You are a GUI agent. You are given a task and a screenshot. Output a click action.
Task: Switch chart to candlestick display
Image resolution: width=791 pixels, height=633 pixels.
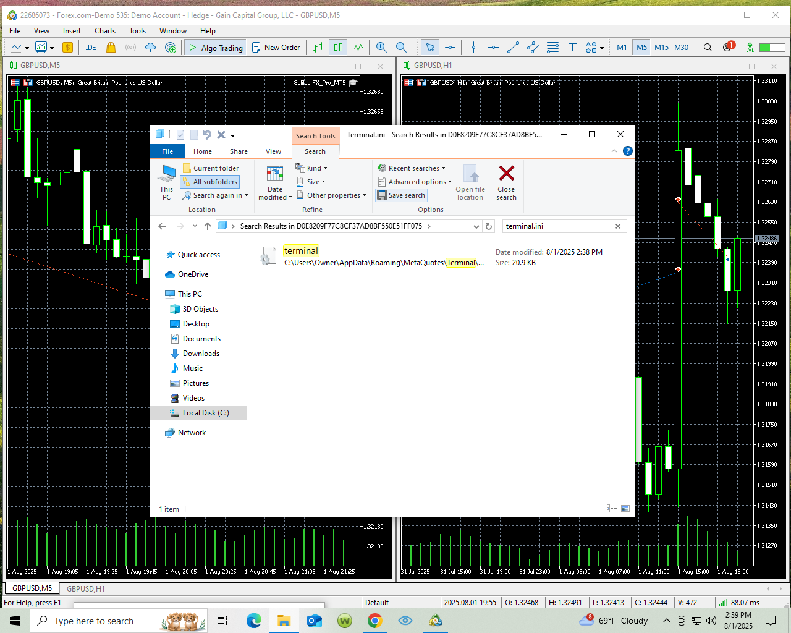point(338,48)
